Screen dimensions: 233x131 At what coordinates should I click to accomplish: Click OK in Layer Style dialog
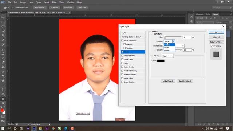(216, 32)
